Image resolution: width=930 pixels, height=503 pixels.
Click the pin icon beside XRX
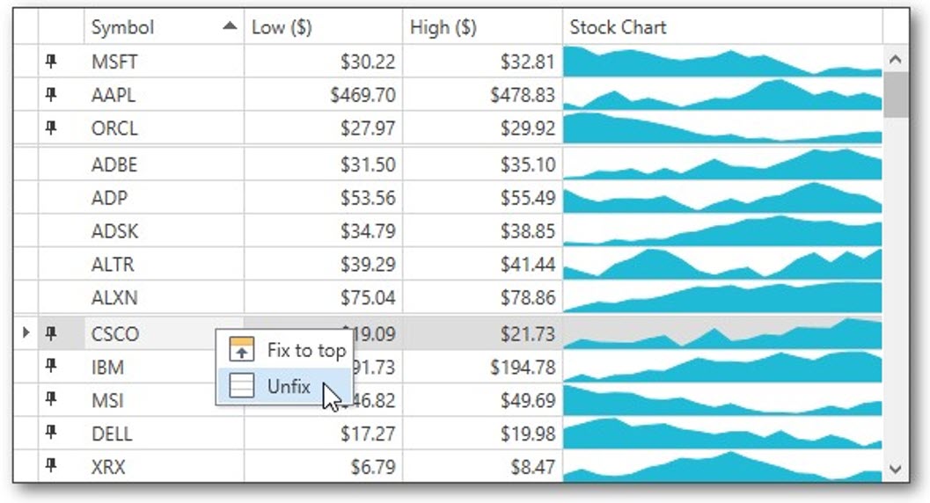click(51, 467)
